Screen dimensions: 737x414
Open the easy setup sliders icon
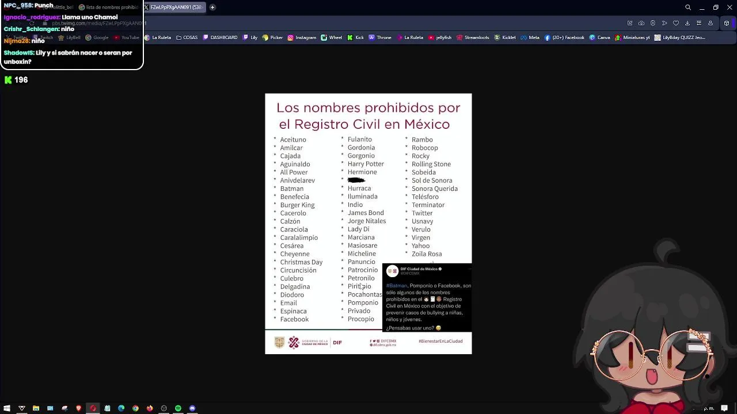699,23
